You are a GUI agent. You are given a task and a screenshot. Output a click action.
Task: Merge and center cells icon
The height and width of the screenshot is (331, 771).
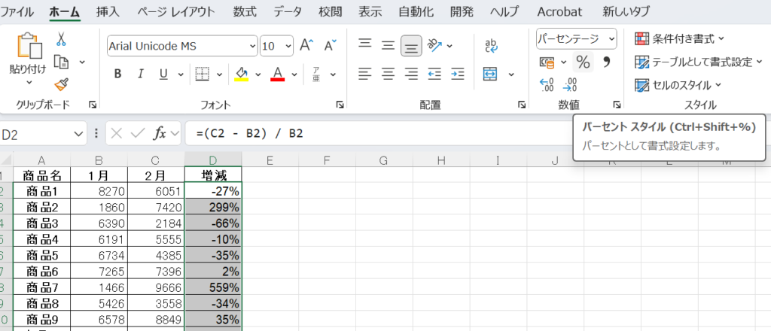tap(491, 74)
